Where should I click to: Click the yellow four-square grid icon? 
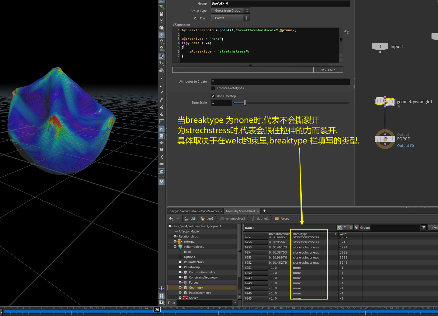point(162,296)
